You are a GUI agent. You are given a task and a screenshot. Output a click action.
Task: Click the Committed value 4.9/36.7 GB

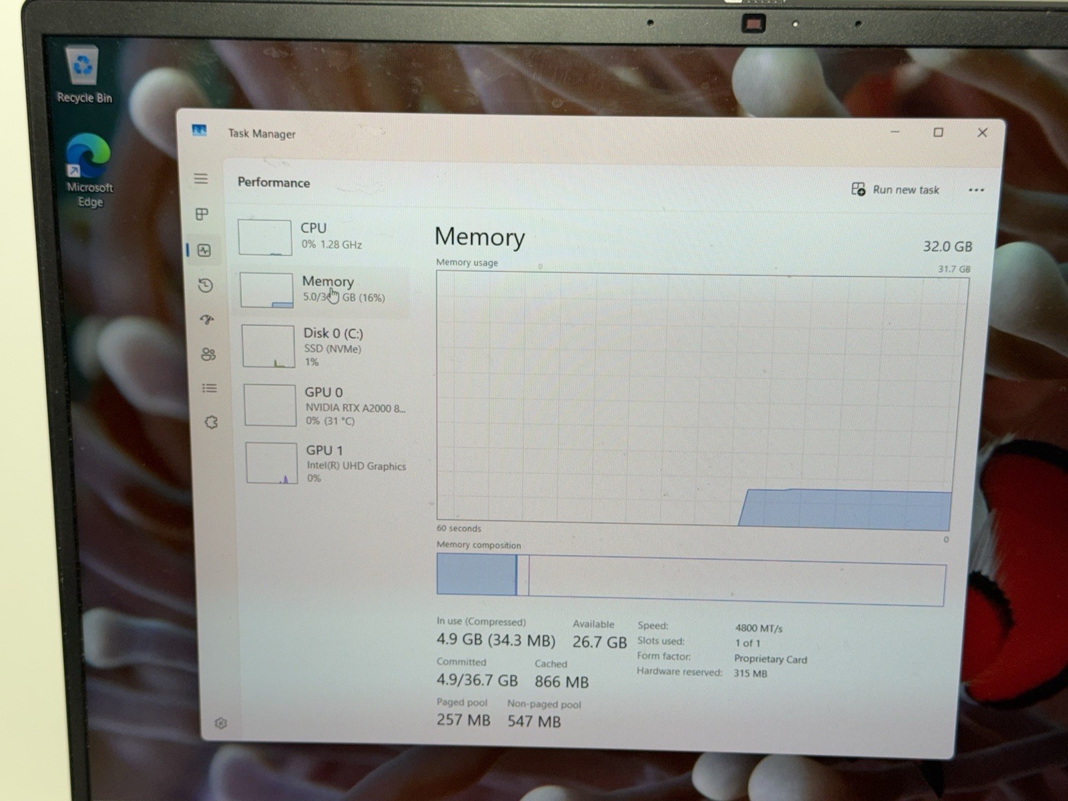point(477,680)
